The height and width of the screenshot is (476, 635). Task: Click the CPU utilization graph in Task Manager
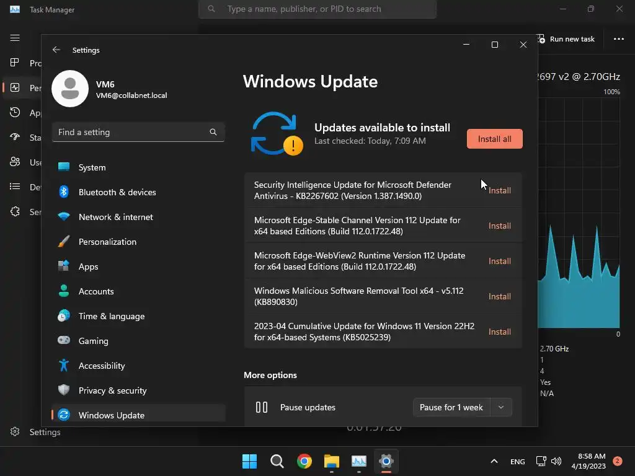coord(579,213)
